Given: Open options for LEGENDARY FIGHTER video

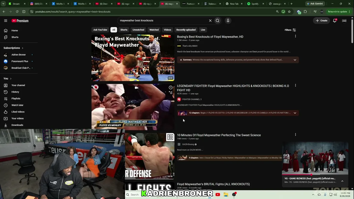Looking at the screenshot, I should click(x=295, y=85).
